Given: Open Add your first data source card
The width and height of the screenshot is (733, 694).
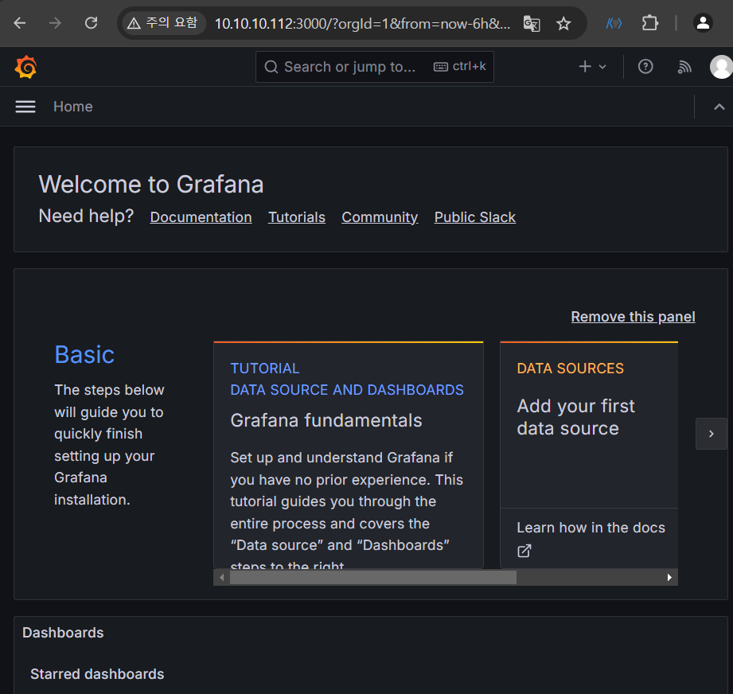Looking at the screenshot, I should click(589, 424).
